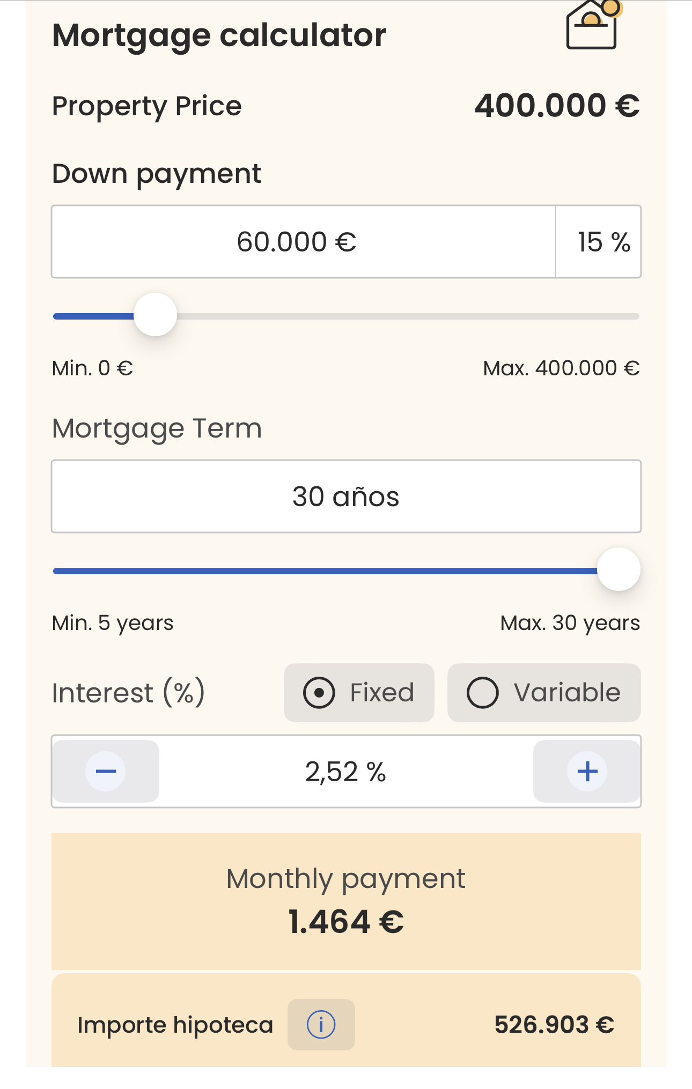Click the 400.000 € property price value
This screenshot has height=1089, width=692.
coord(557,106)
